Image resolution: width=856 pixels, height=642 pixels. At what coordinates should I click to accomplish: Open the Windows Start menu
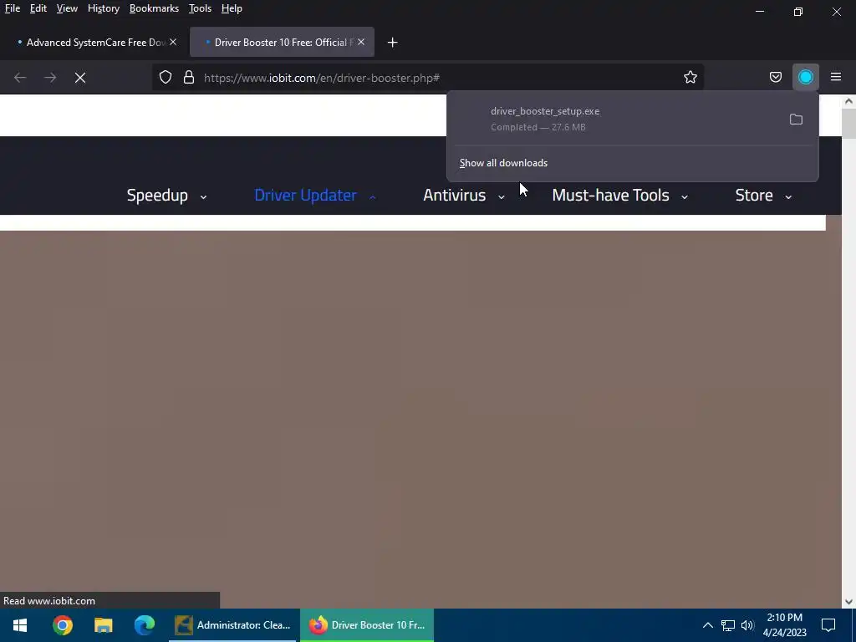click(x=20, y=625)
